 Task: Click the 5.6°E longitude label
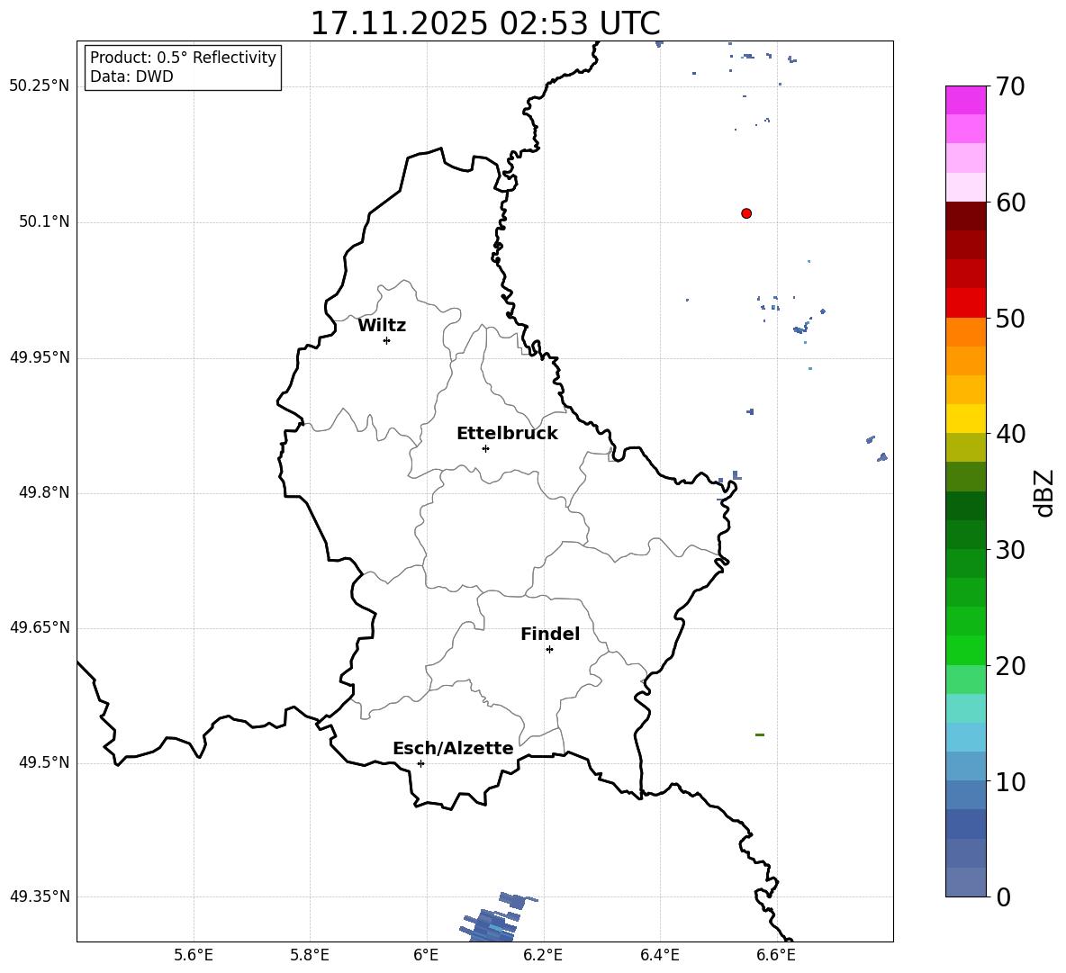[x=194, y=955]
